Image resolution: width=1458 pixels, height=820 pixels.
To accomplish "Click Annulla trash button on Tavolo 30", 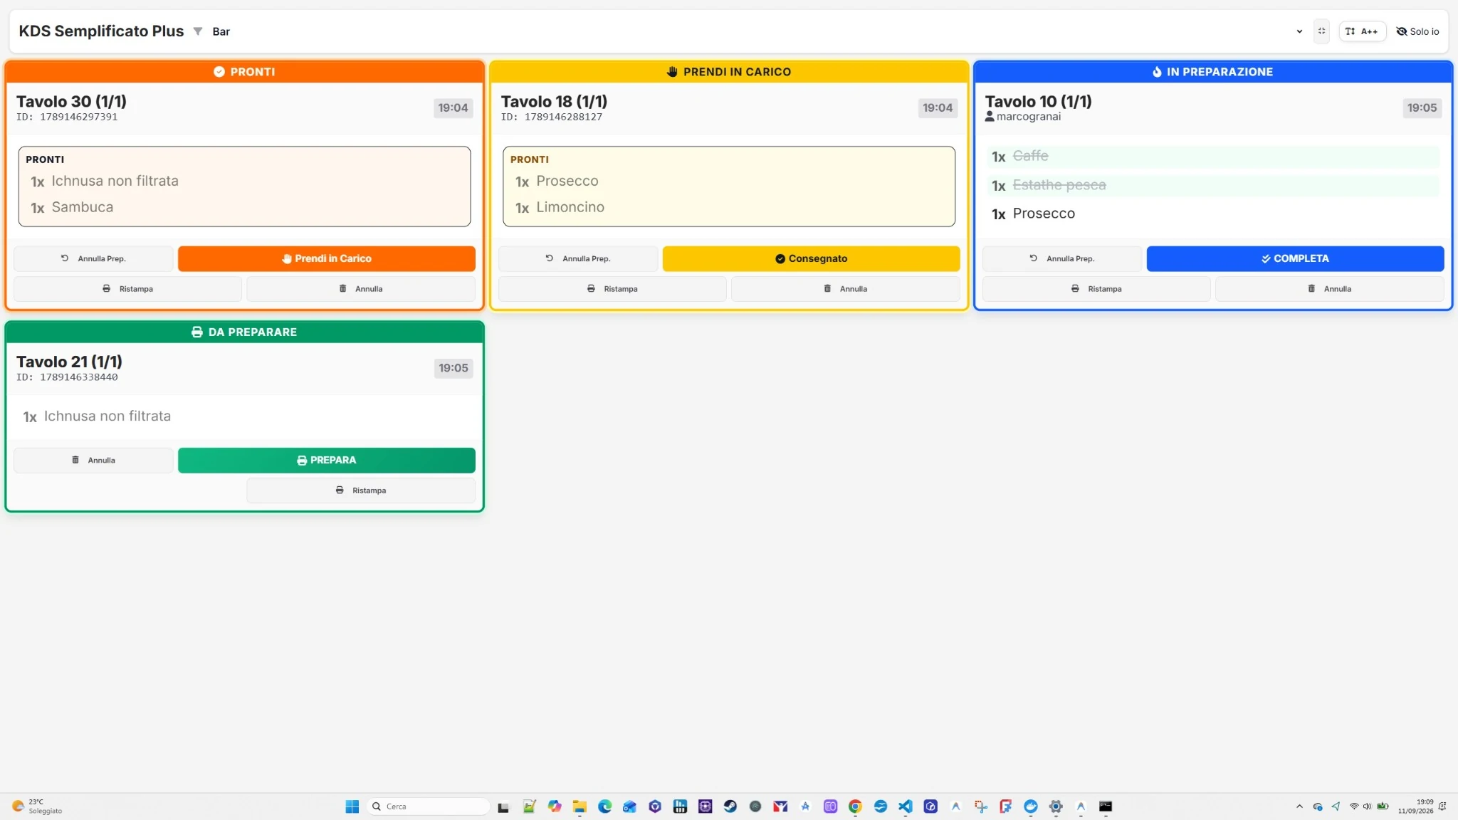I will pyautogui.click(x=360, y=289).
